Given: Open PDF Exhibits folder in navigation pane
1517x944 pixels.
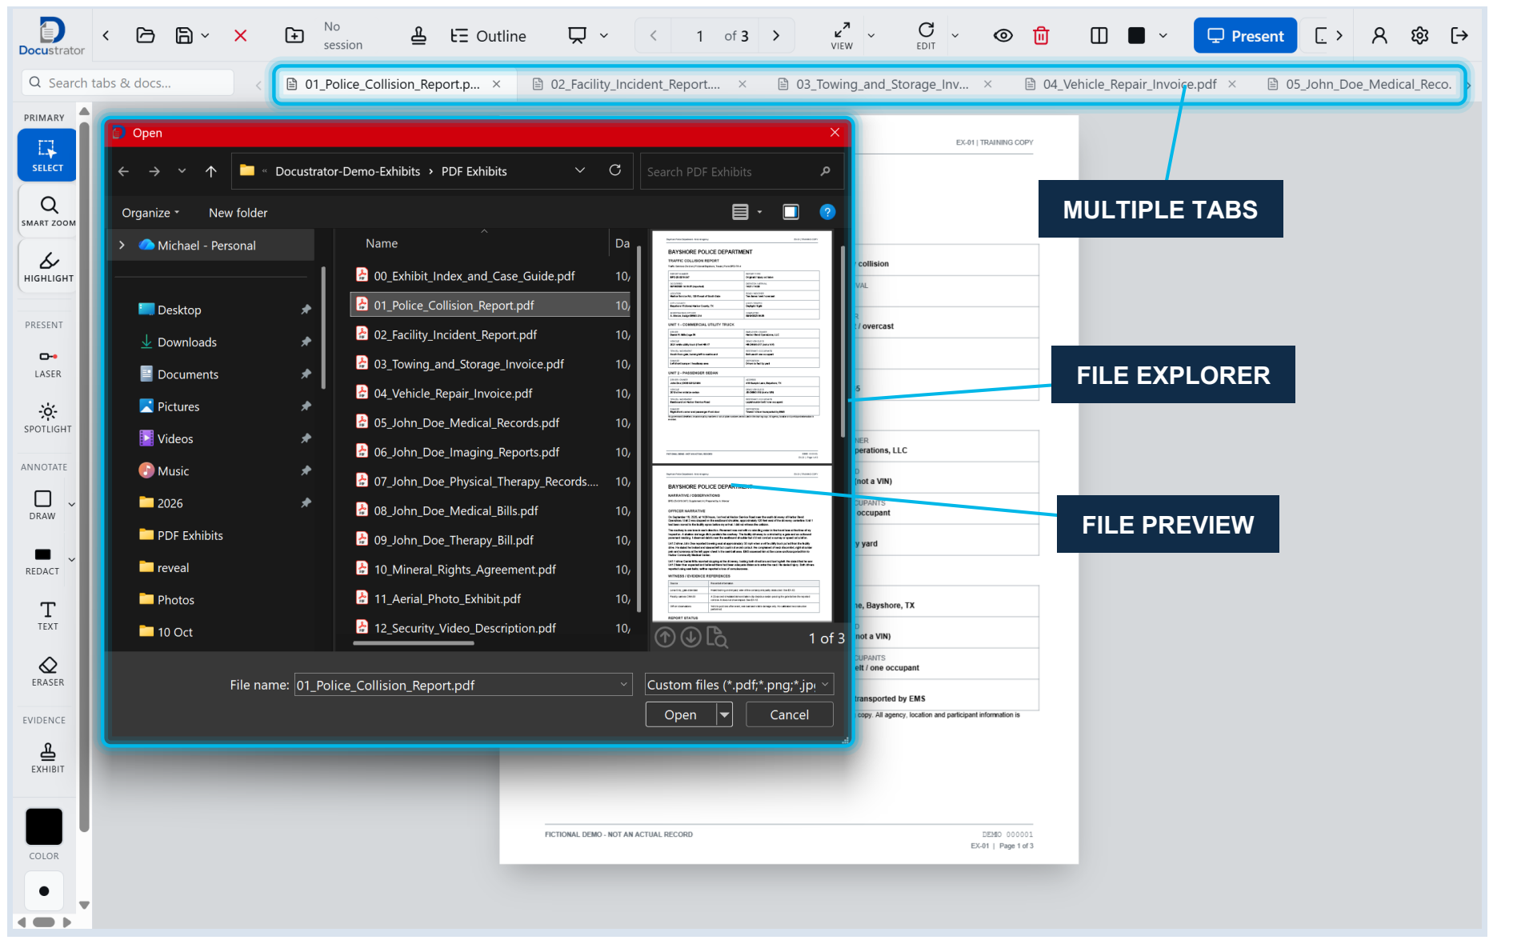Looking at the screenshot, I should pos(190,535).
